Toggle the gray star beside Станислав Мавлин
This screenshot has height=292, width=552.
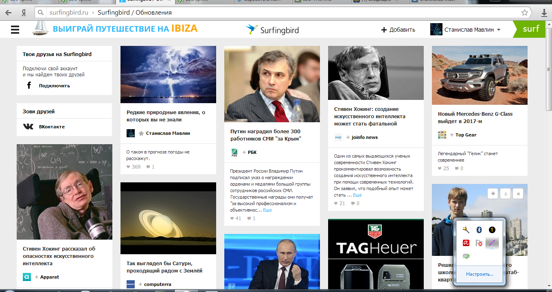141,133
